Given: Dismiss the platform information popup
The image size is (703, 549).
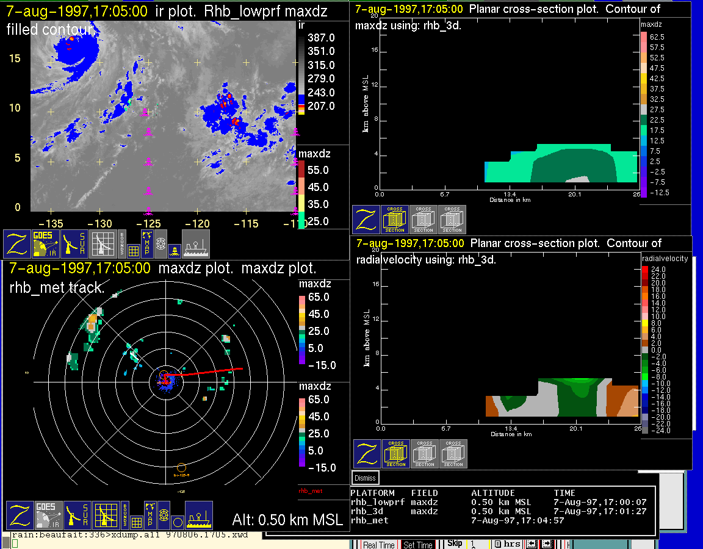Looking at the screenshot, I should (365, 478).
